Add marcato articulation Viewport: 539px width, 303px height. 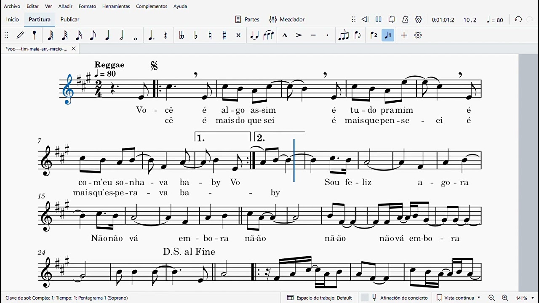tap(285, 35)
